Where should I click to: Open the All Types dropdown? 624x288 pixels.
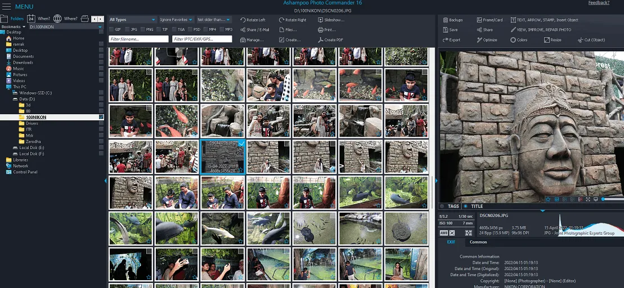[x=132, y=20]
